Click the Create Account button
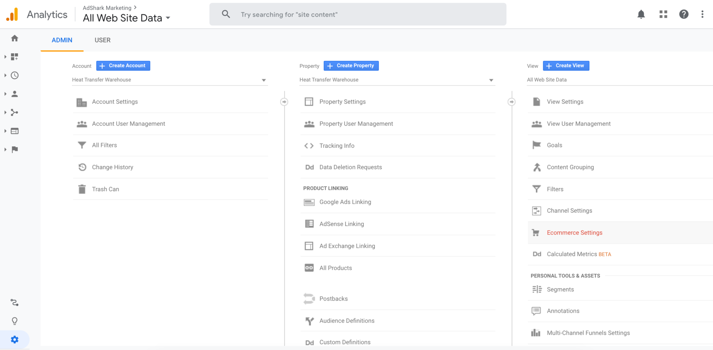Image resolution: width=713 pixels, height=350 pixels. click(123, 66)
